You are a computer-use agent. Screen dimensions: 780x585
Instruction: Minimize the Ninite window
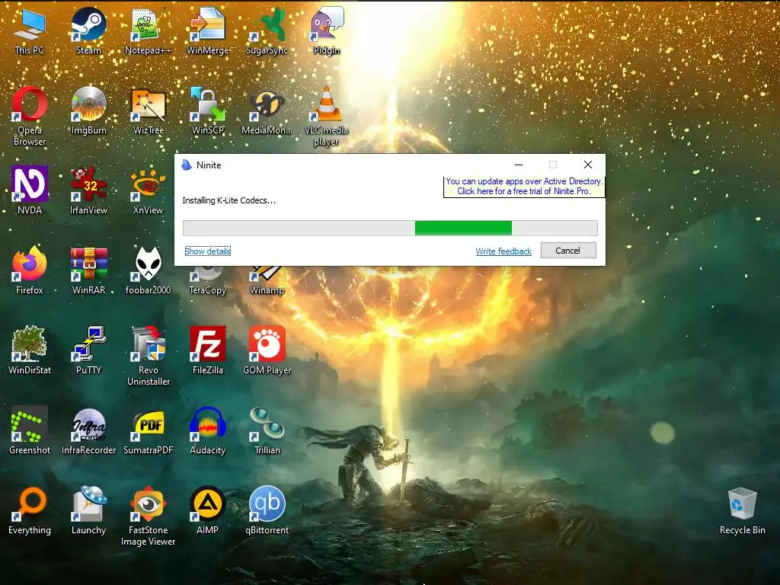pos(519,165)
